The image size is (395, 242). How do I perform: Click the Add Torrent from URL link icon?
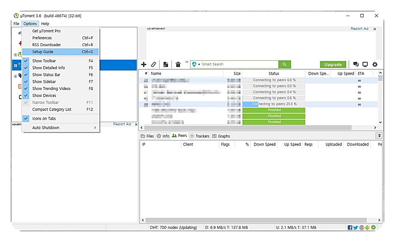[153, 64]
